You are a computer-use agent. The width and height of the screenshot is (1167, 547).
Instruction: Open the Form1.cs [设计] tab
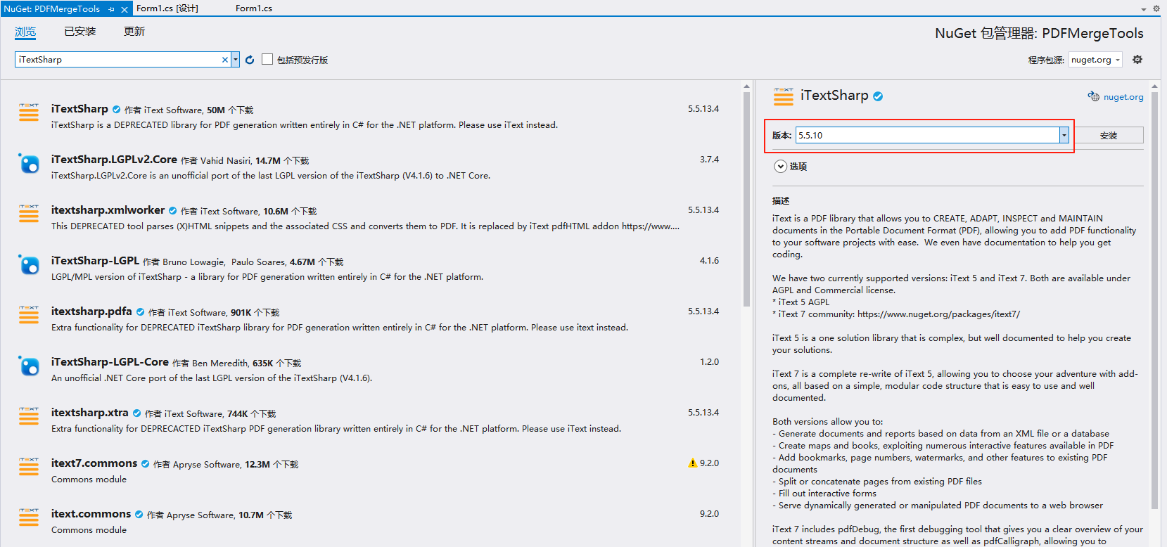click(x=167, y=8)
